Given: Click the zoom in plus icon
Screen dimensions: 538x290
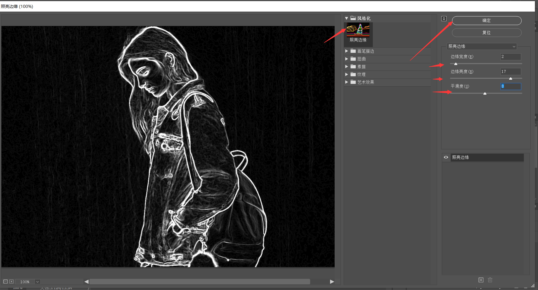Looking at the screenshot, I should tap(11, 282).
